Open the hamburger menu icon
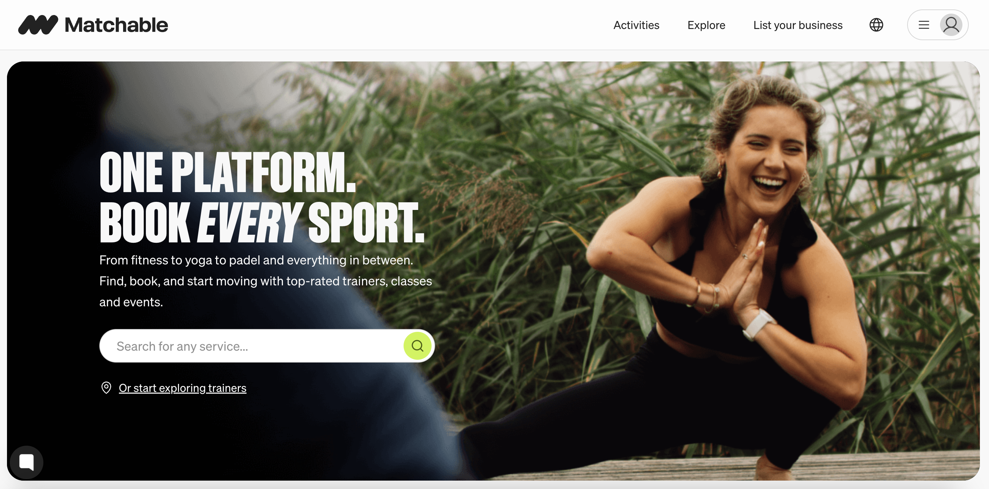The width and height of the screenshot is (989, 489). pyautogui.click(x=924, y=25)
